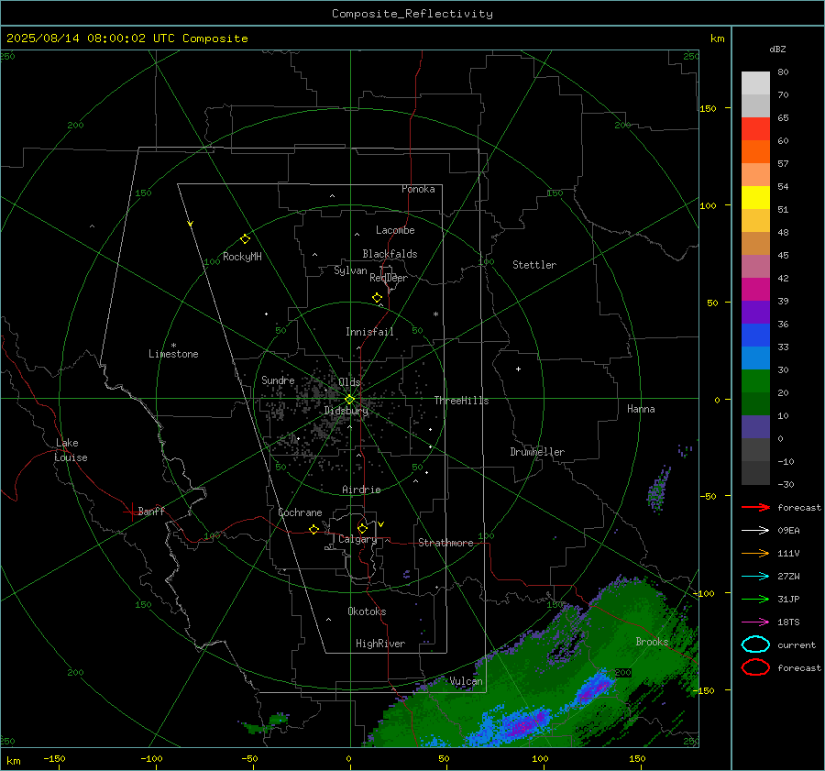Image resolution: width=825 pixels, height=771 pixels.
Task: Click the Hanna city label
Action: pos(641,409)
